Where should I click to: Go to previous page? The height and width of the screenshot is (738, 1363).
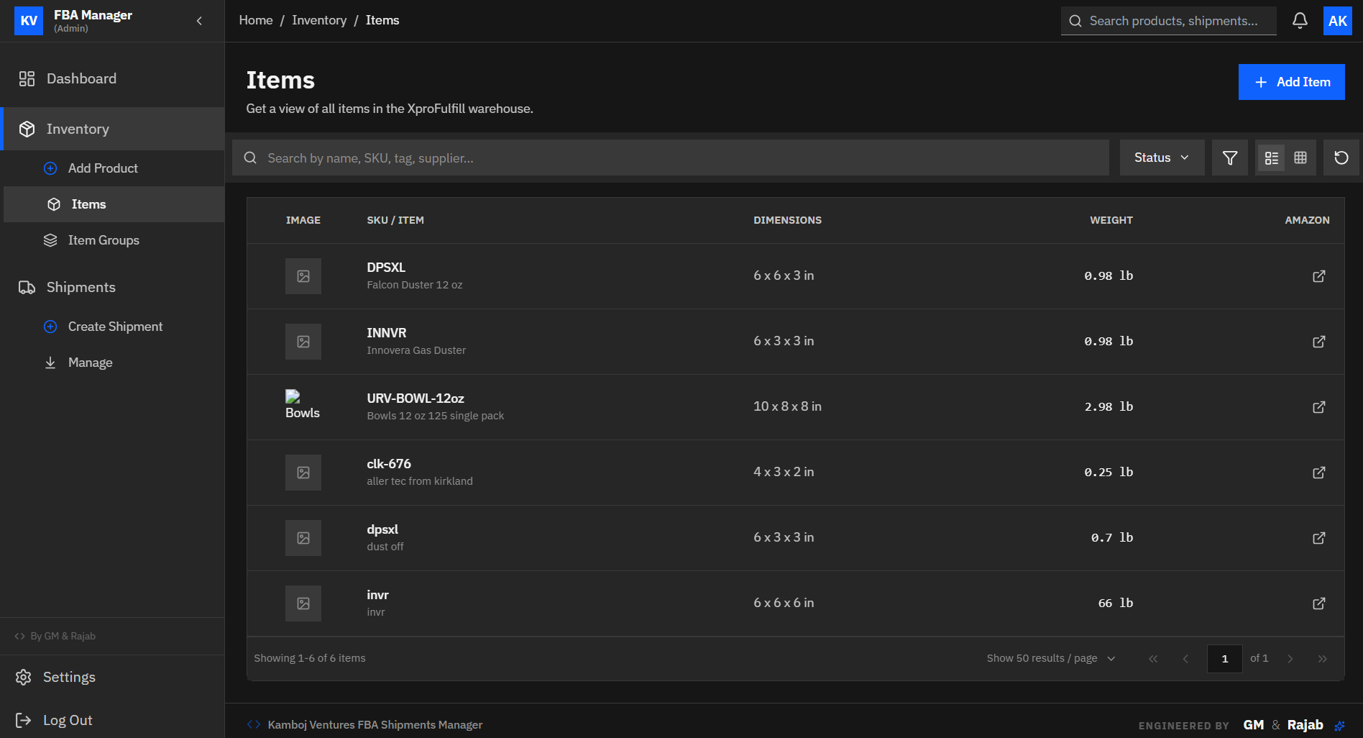[x=1185, y=659]
